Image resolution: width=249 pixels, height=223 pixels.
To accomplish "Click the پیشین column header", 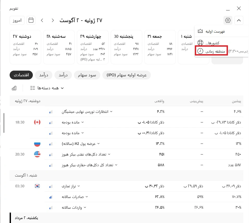I will [236, 101].
